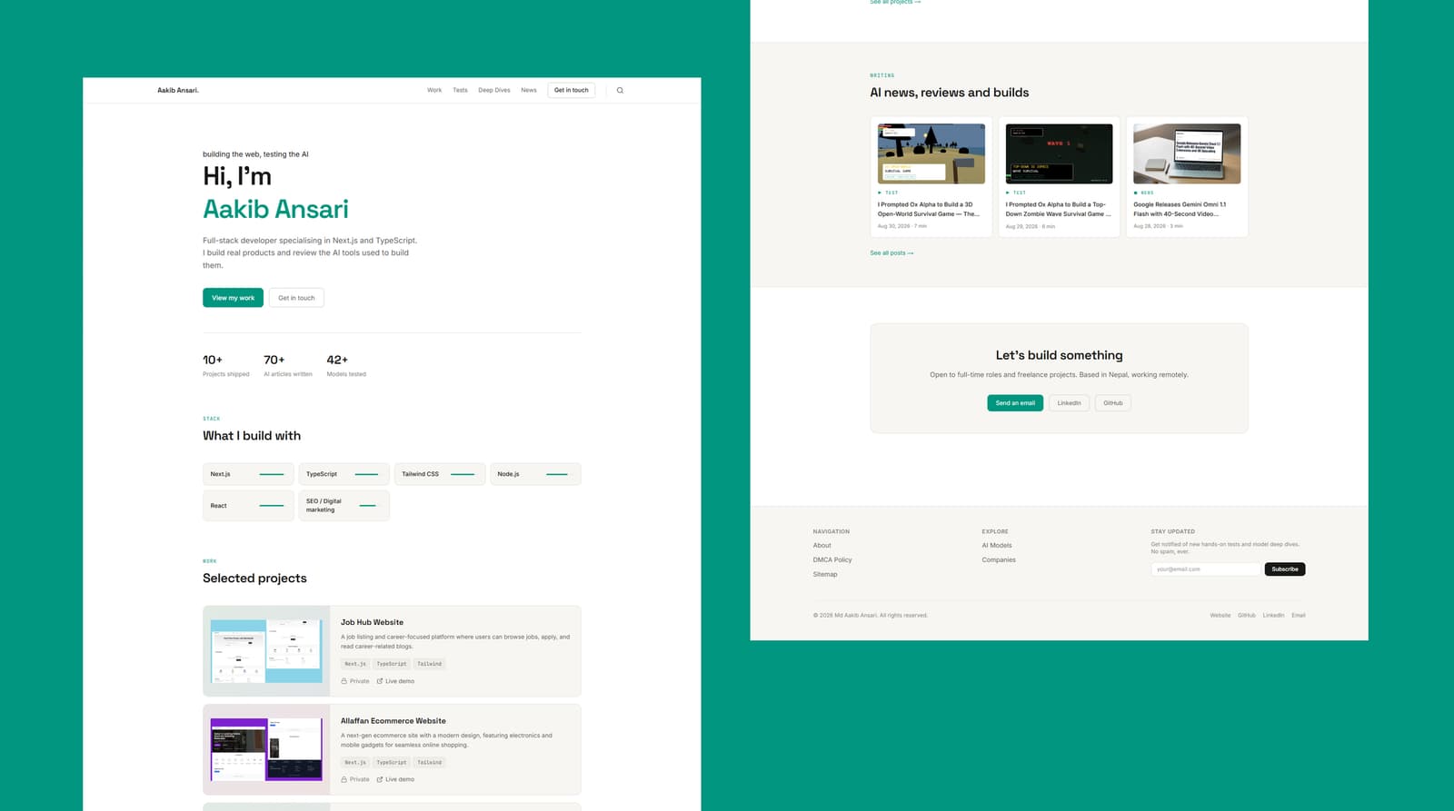1454x811 pixels.
Task: Go to the Tests nav item
Action: (460, 90)
